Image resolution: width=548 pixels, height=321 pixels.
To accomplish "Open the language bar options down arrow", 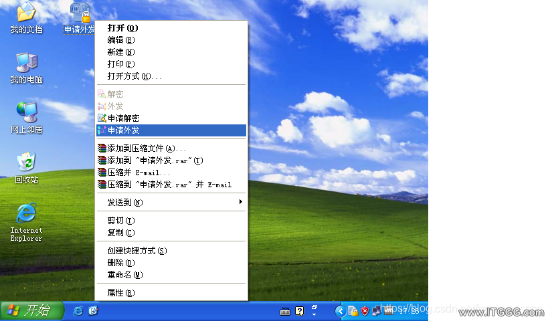I will coord(314,315).
